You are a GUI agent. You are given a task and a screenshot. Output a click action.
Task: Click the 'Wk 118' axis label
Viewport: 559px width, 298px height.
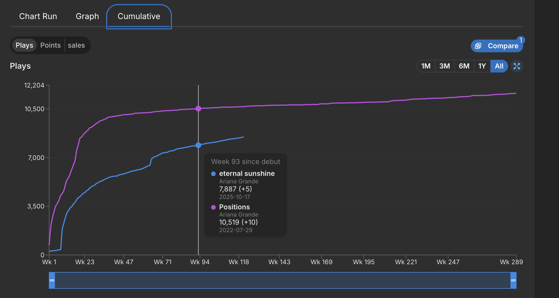tap(239, 262)
